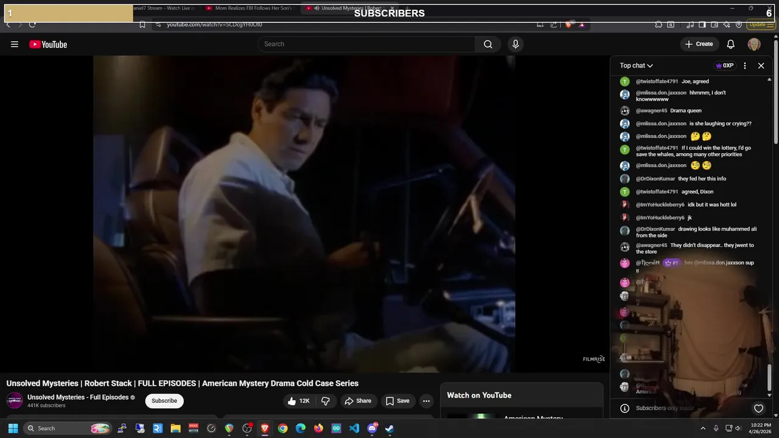The width and height of the screenshot is (779, 438).
Task: Open Brave Rewards triangle icon
Action: 582,24
